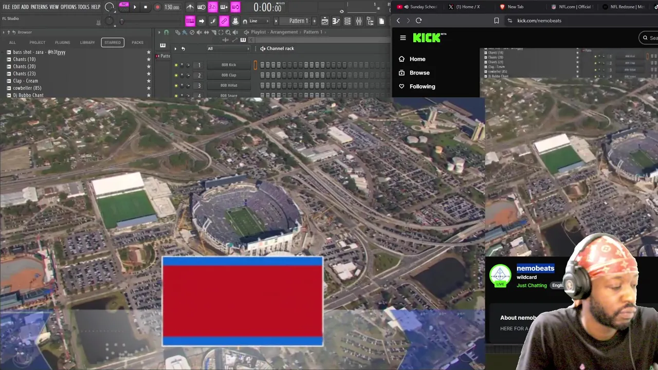Toggle the multilink to controllers link icon
Screen dimensions: 658x370
tap(224, 21)
